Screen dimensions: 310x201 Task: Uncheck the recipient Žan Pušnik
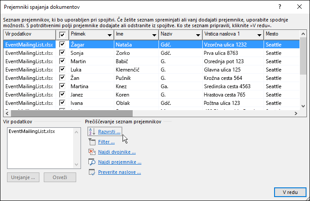click(x=62, y=78)
